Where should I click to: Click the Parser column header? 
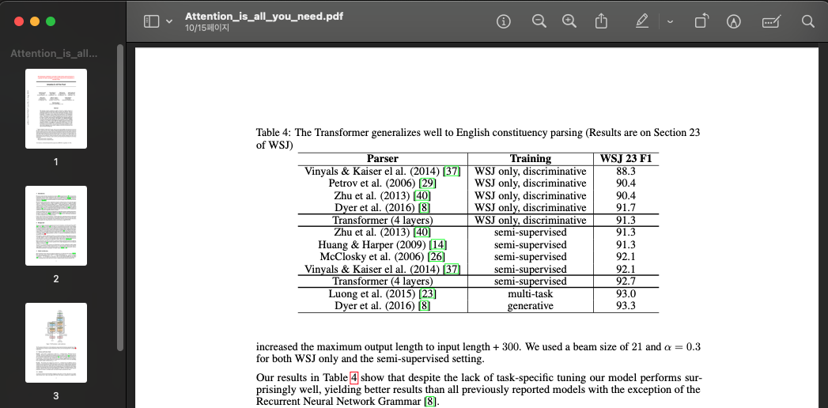(x=383, y=158)
